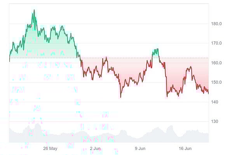Click the price line's local peak near 2 Jun
234x155 pixels.
click(106, 58)
